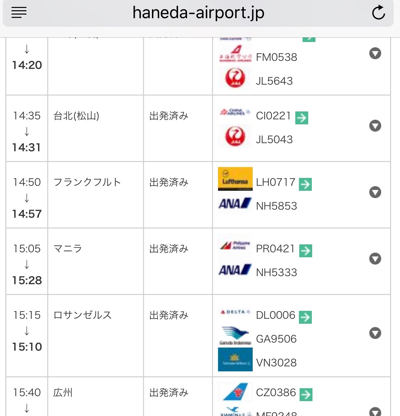The width and height of the screenshot is (400, 416).
Task: Tap the green arrow beside DL0006
Action: point(305,317)
